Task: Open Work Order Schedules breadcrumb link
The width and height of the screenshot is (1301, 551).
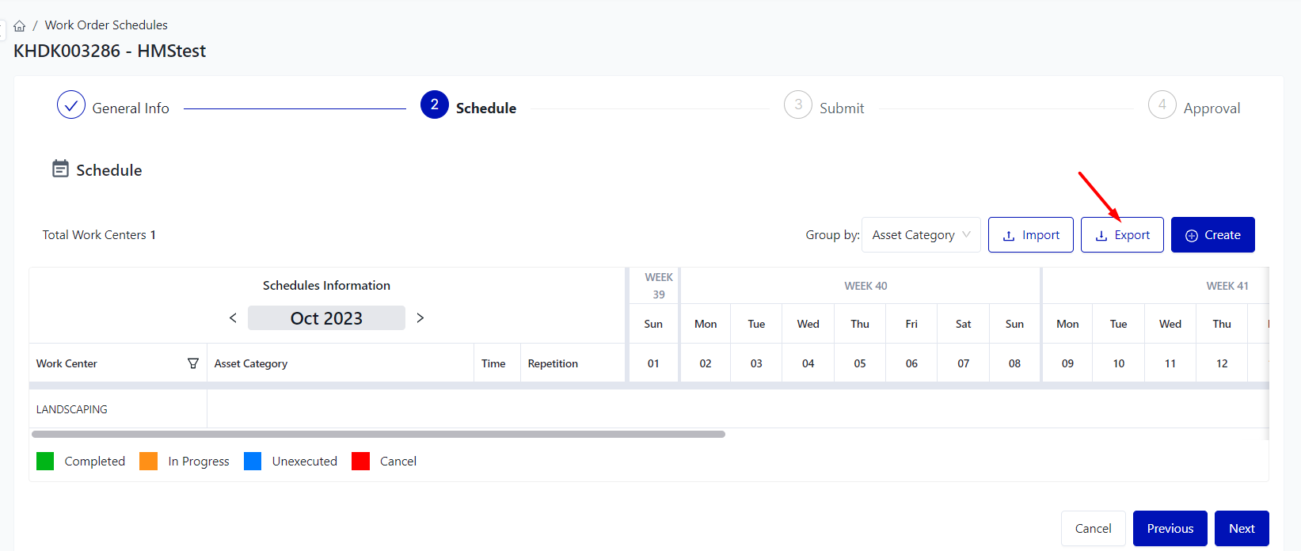Action: 106,25
